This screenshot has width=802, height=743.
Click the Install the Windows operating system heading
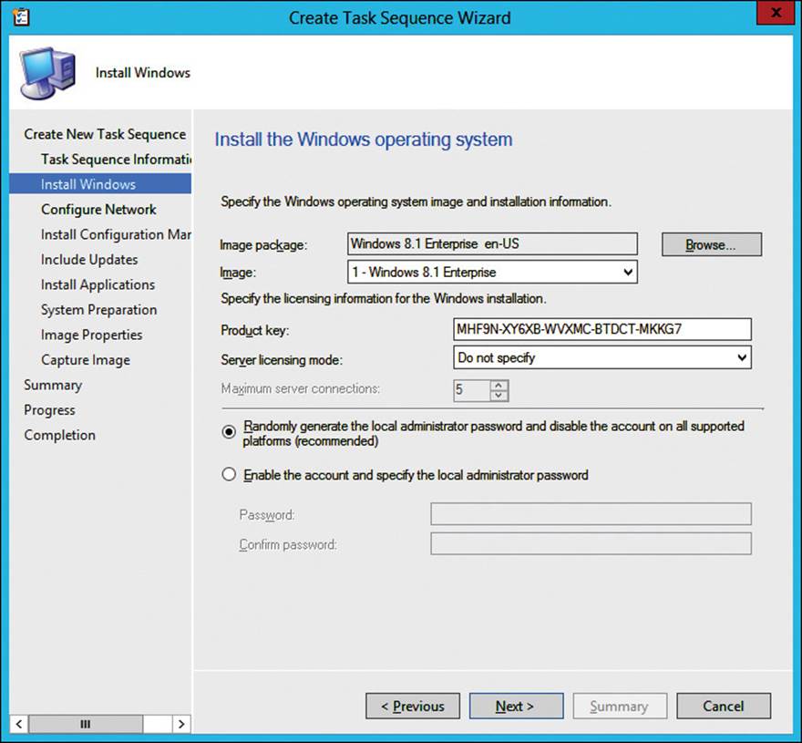[363, 139]
